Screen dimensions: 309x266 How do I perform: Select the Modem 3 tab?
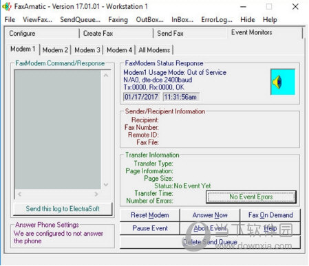click(x=87, y=50)
